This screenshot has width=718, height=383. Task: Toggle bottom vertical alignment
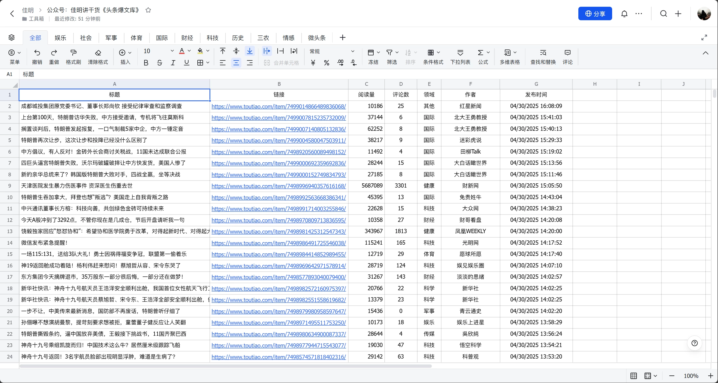coord(250,51)
